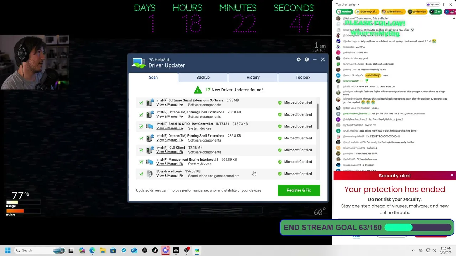
Task: Open network settings tray icon
Action: click(x=428, y=250)
